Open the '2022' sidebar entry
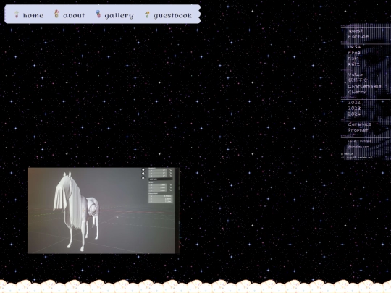 click(354, 103)
